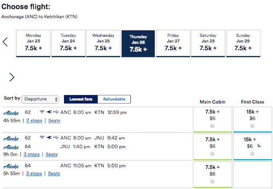
Task: Choose the Monday Jan 23 date tab
Action: point(33,43)
